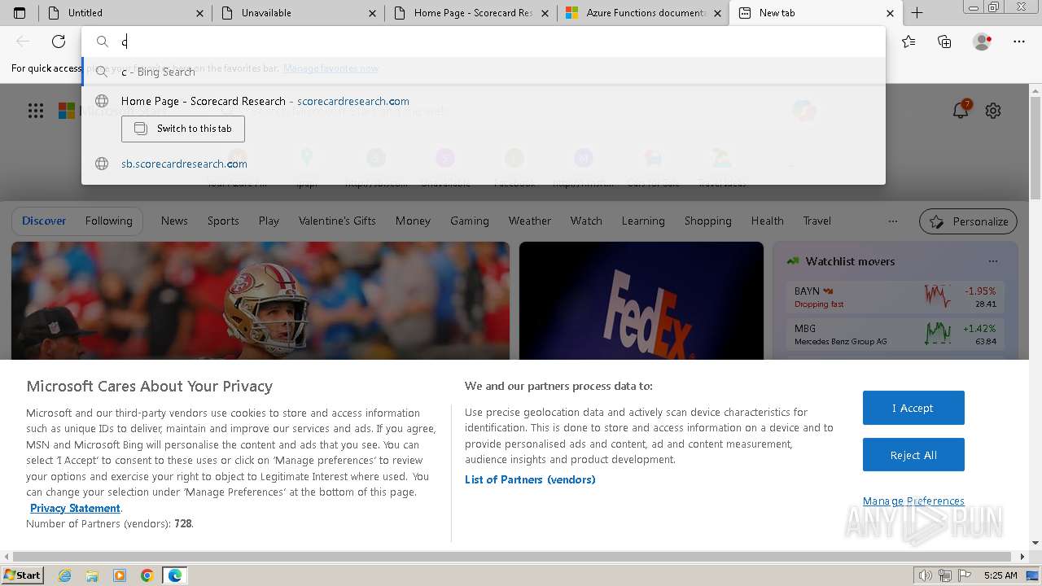Close the Unavailable tab
Viewport: 1042px width, 586px height.
point(373,13)
